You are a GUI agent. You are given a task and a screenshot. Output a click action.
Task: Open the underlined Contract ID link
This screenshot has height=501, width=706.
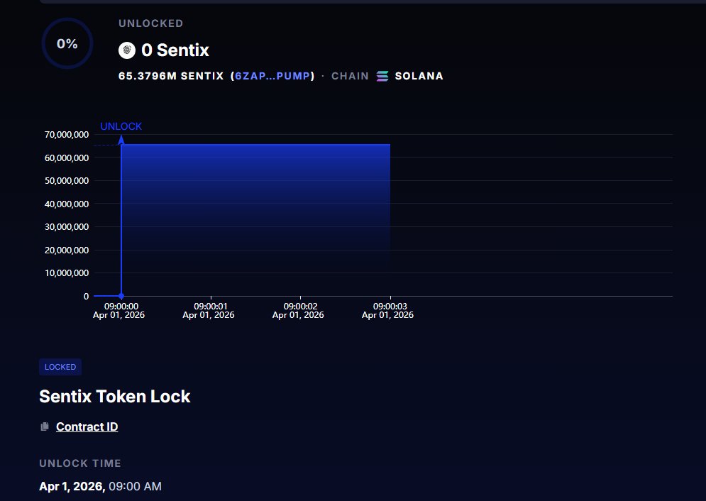pyautogui.click(x=87, y=426)
